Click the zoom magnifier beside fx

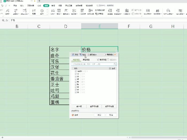[3, 20]
